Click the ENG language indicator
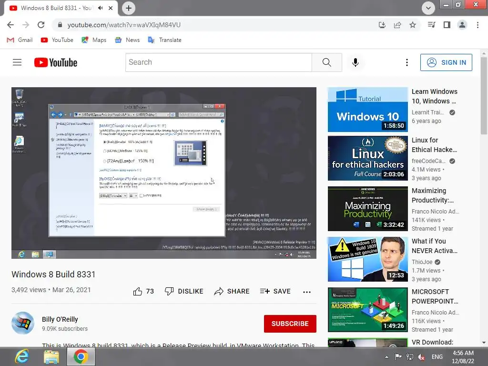488x366 pixels. pos(437,357)
